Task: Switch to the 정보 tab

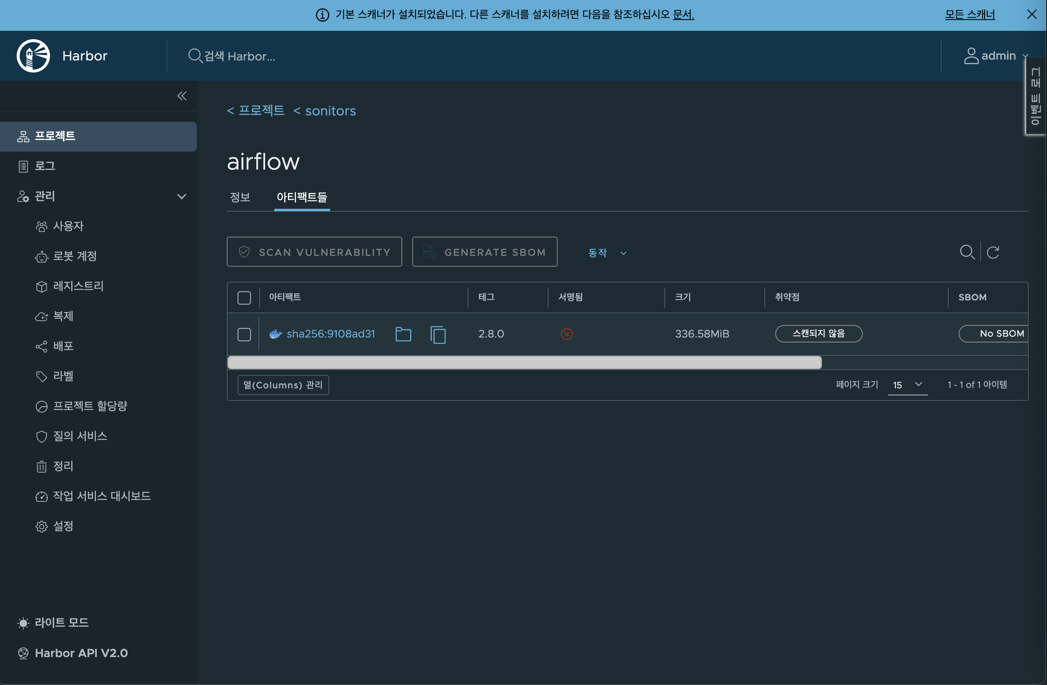Action: 240,197
